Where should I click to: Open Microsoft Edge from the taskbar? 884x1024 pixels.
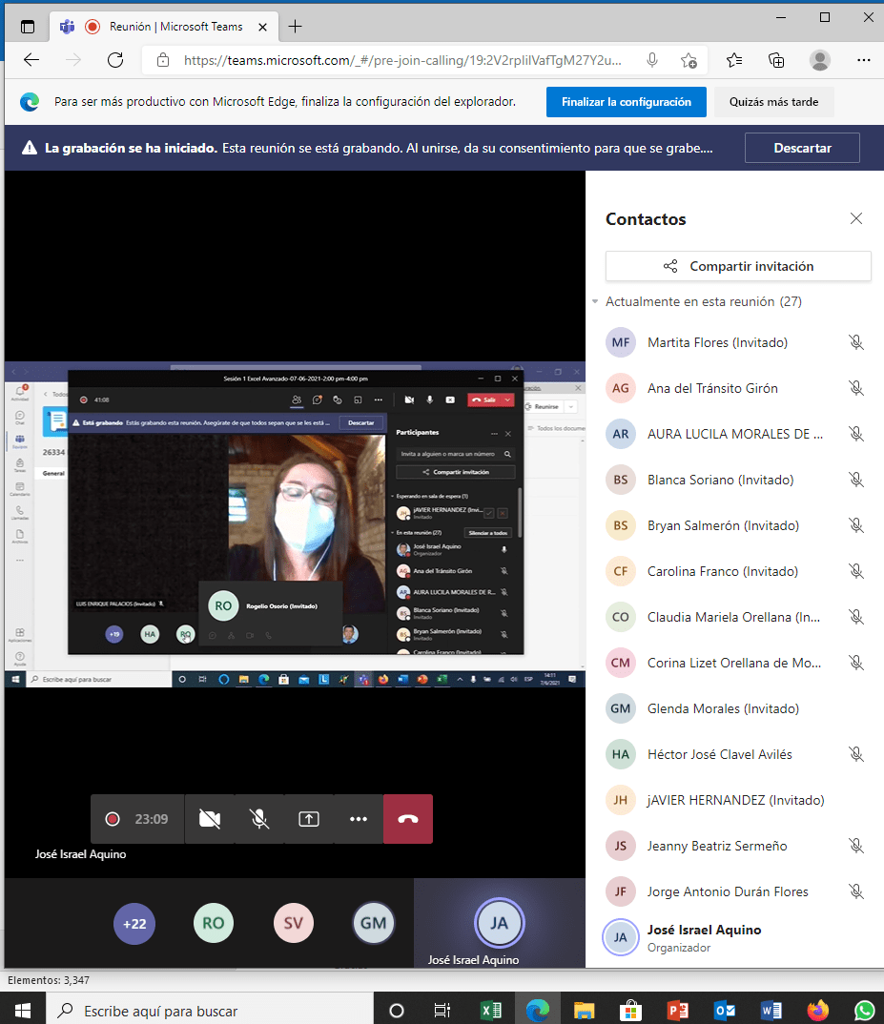coord(538,1011)
